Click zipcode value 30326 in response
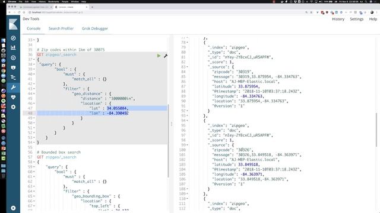Image resolution: width=380 pixels, height=213 pixels. [245, 150]
